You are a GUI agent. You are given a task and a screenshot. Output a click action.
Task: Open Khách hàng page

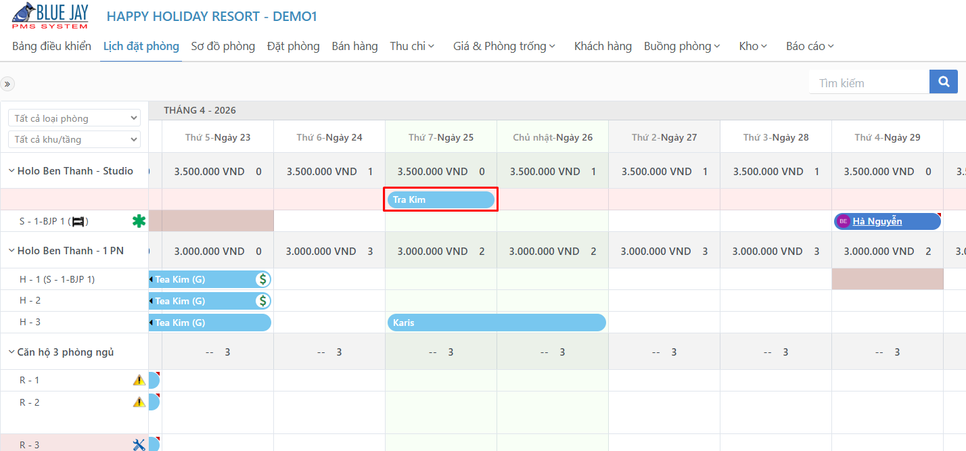(x=603, y=46)
